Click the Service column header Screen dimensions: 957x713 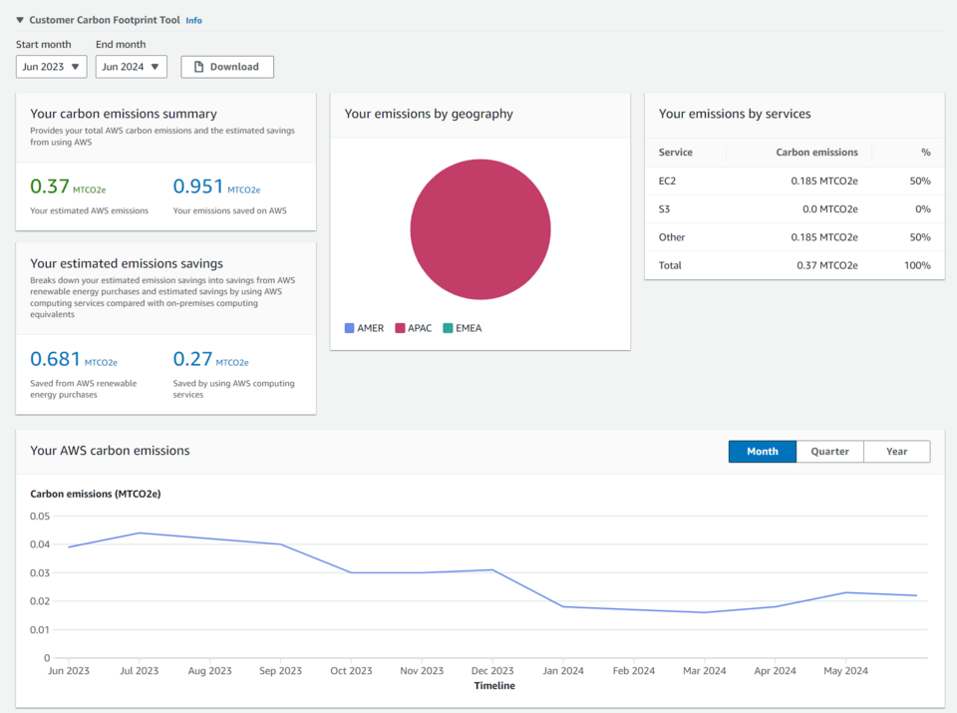click(676, 152)
